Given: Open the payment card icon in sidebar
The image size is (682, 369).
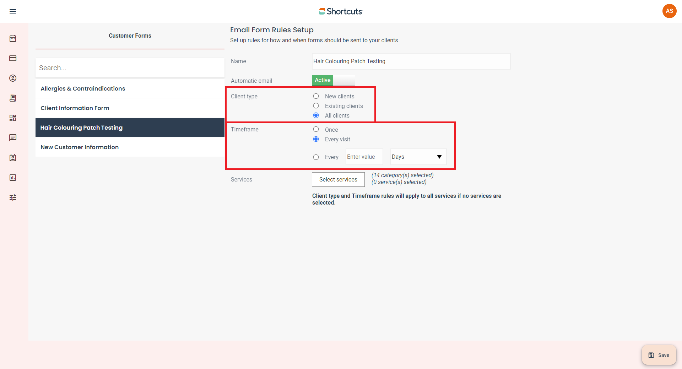Looking at the screenshot, I should click(13, 58).
